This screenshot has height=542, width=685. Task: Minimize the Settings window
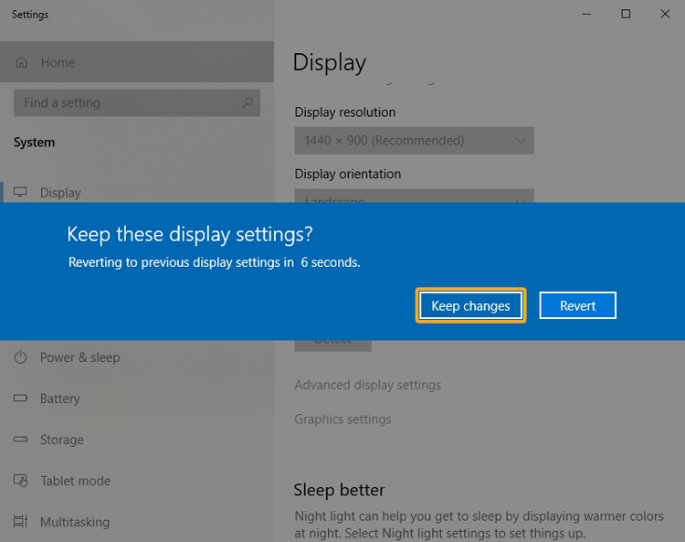point(584,14)
